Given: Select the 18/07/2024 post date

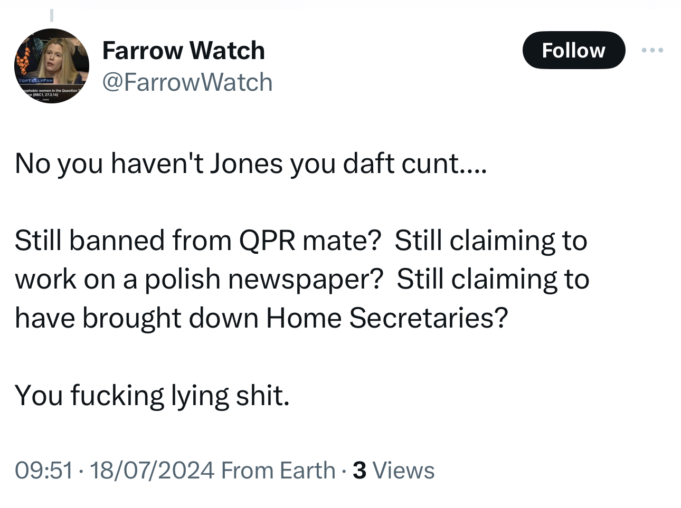Looking at the screenshot, I should 152,470.
